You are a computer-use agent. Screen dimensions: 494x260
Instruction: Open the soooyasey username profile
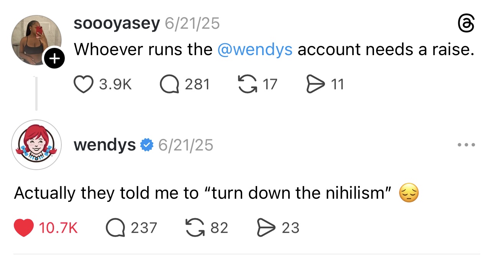click(x=117, y=24)
